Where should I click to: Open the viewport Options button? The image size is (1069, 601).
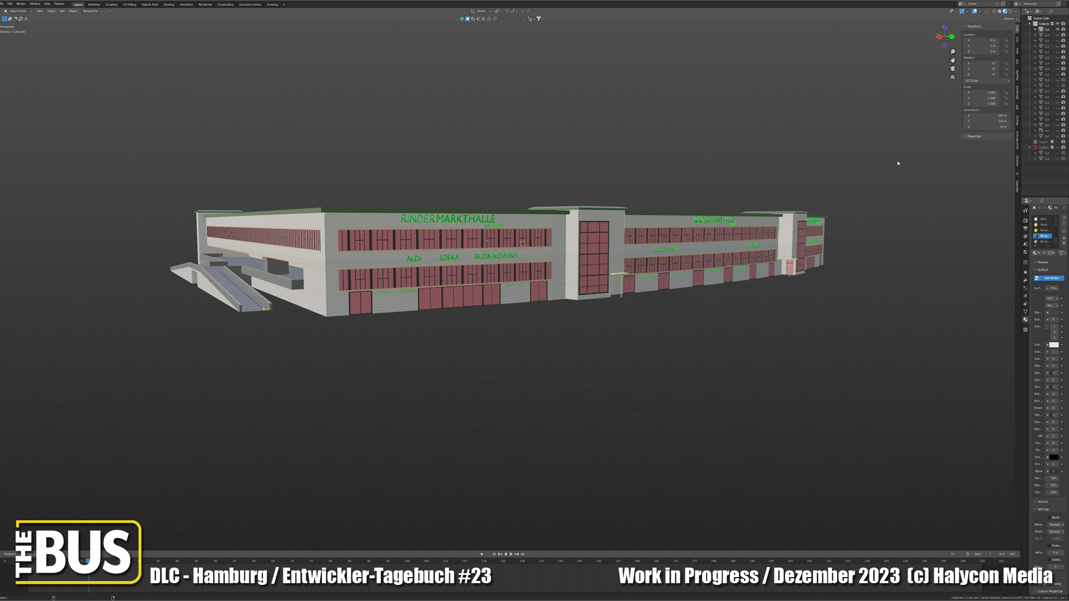1009,19
